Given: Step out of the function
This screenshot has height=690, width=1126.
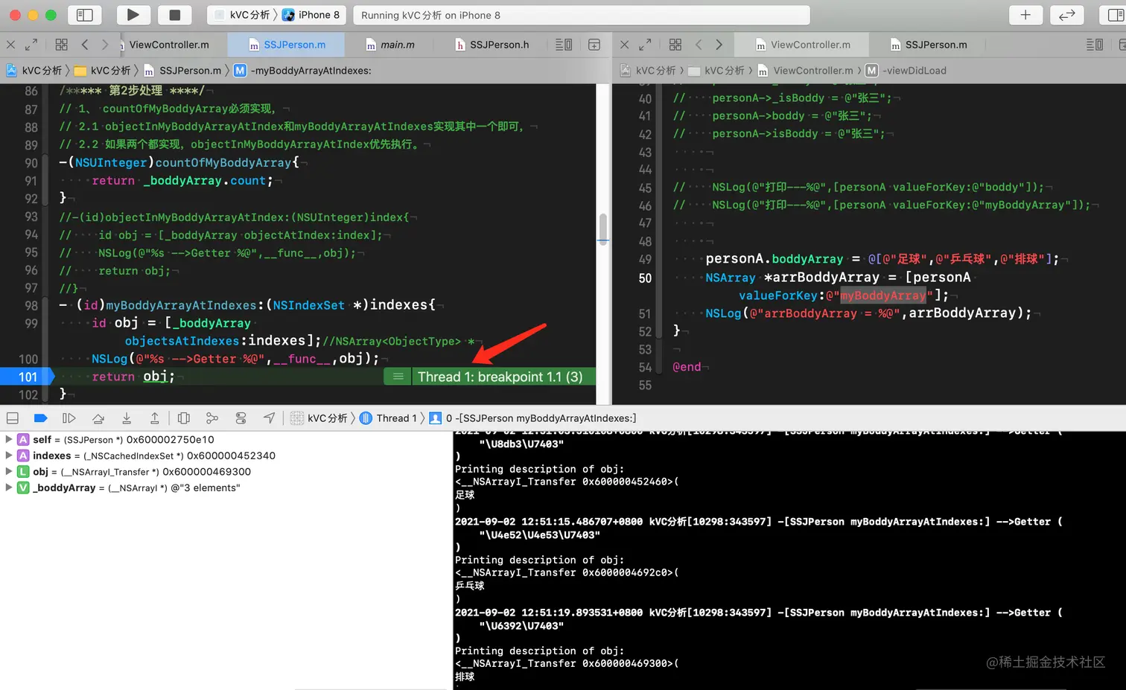Looking at the screenshot, I should (154, 418).
